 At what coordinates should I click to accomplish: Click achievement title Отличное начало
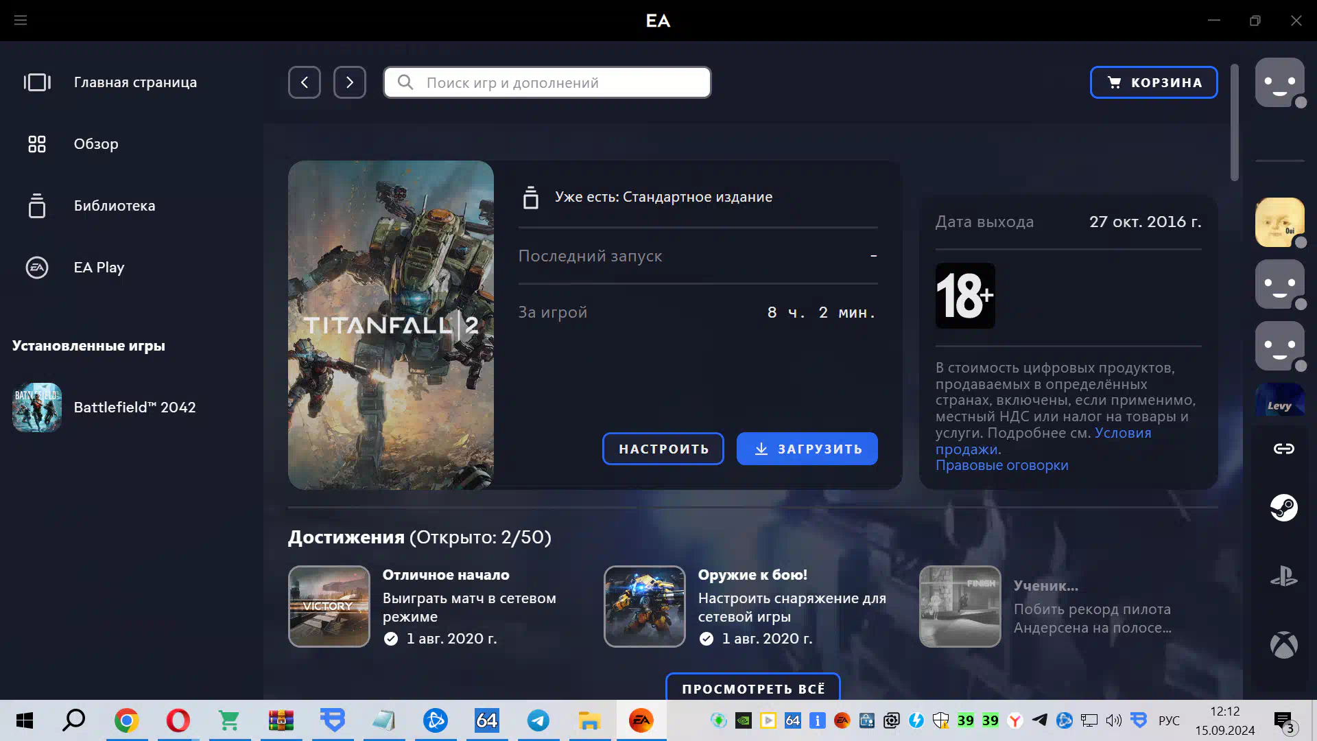pos(446,575)
